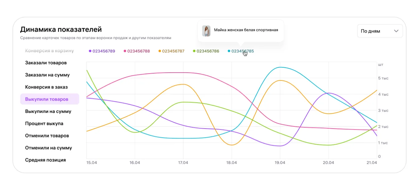
Task: Click the green dot for 023456786
Action: pyautogui.click(x=194, y=51)
